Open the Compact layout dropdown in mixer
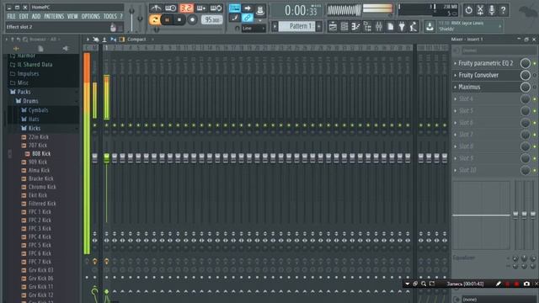 tap(136, 40)
